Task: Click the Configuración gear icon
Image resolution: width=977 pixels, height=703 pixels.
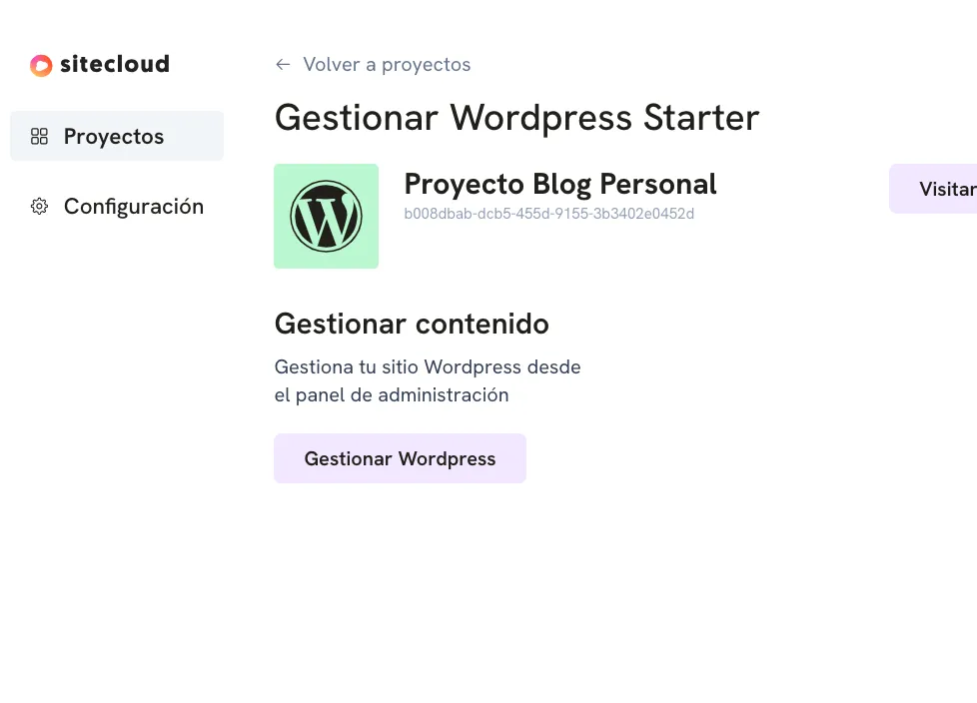Action: pyautogui.click(x=40, y=207)
